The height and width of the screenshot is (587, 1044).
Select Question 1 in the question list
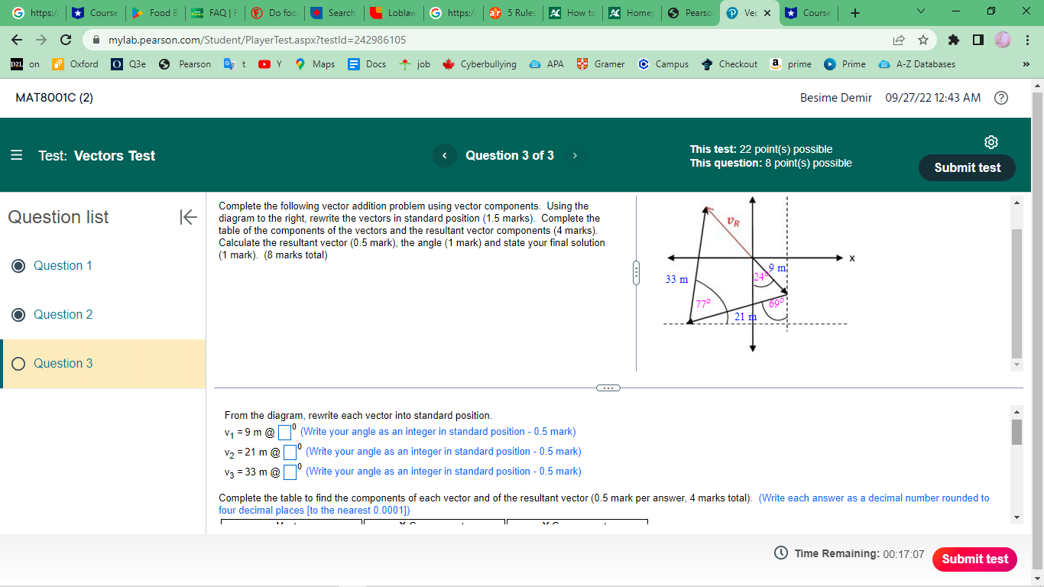(18, 265)
